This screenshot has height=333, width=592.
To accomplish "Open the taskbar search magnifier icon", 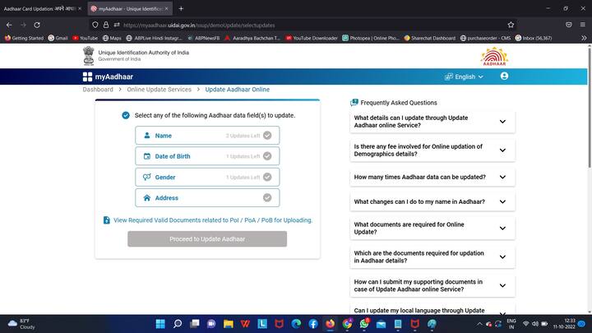I will (x=178, y=324).
